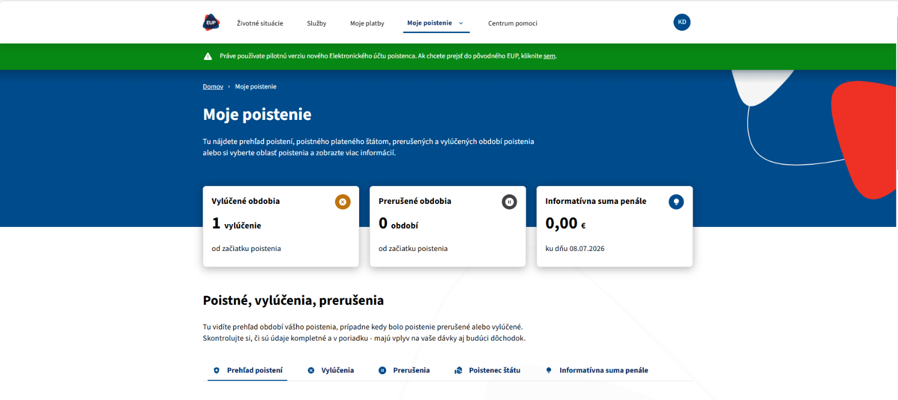Click the icon beside Poistenec štátu tab

459,370
